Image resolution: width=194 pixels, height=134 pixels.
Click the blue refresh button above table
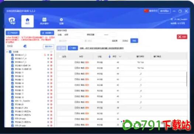pos(73,48)
